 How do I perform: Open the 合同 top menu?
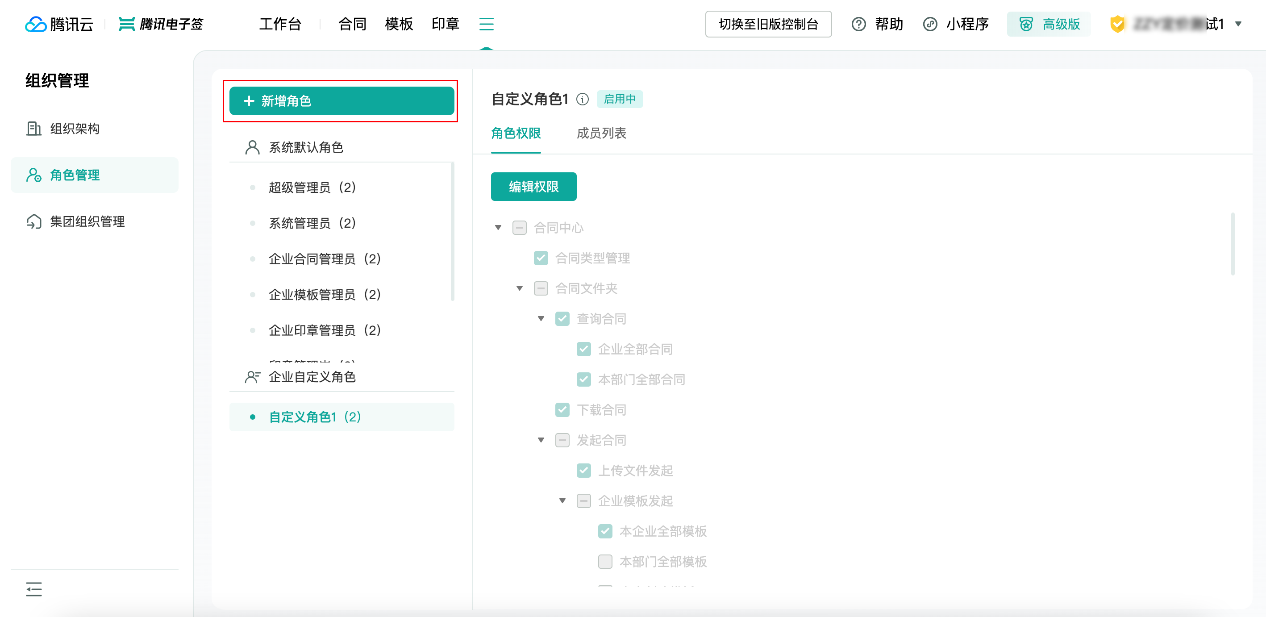coord(352,24)
